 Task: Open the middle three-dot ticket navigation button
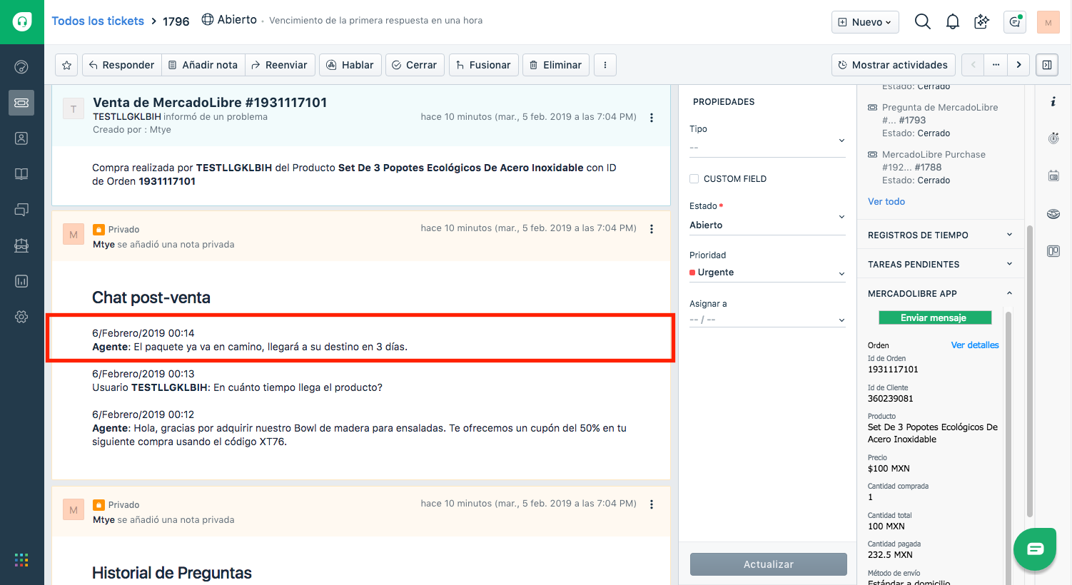point(996,65)
